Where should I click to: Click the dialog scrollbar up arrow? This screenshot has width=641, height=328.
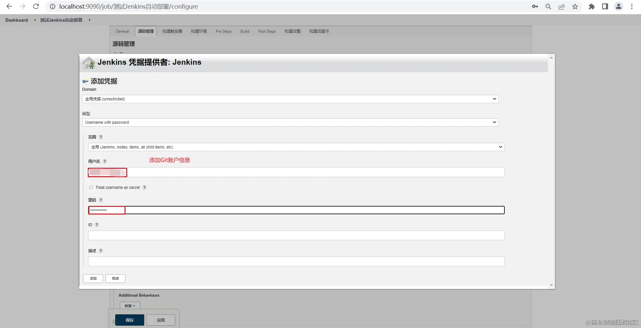coord(551,58)
